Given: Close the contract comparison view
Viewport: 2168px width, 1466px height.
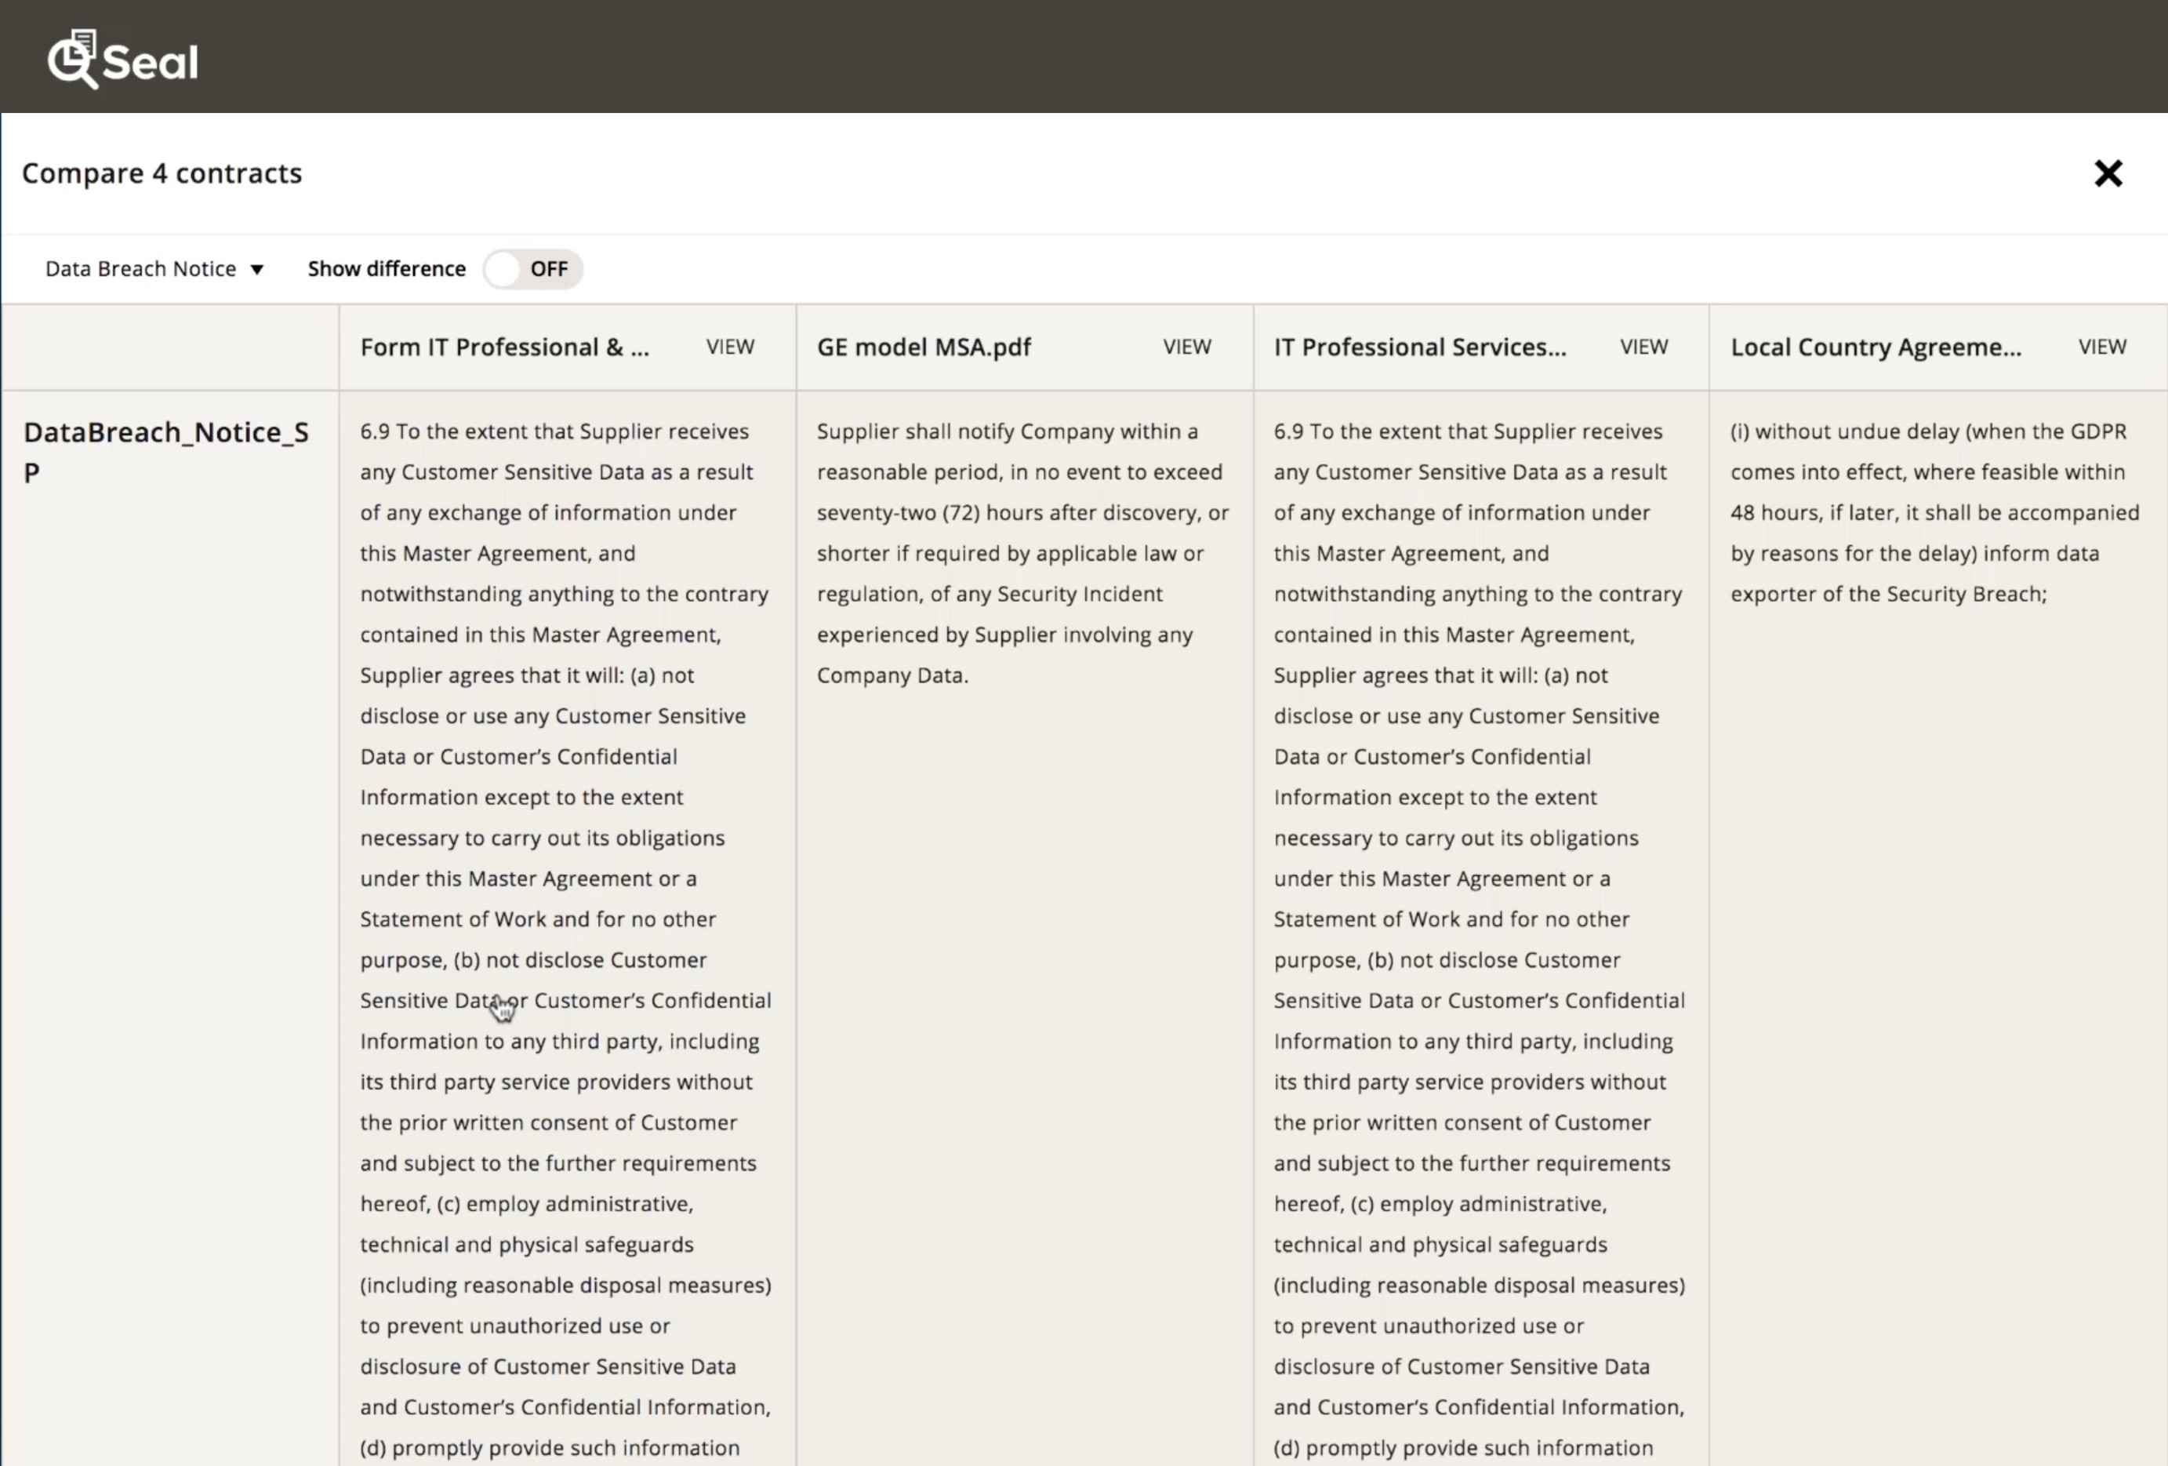Looking at the screenshot, I should pyautogui.click(x=2108, y=173).
